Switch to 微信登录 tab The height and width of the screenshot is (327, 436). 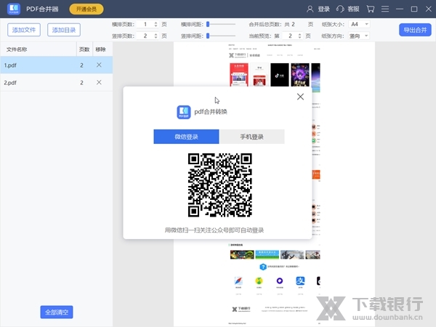(186, 137)
